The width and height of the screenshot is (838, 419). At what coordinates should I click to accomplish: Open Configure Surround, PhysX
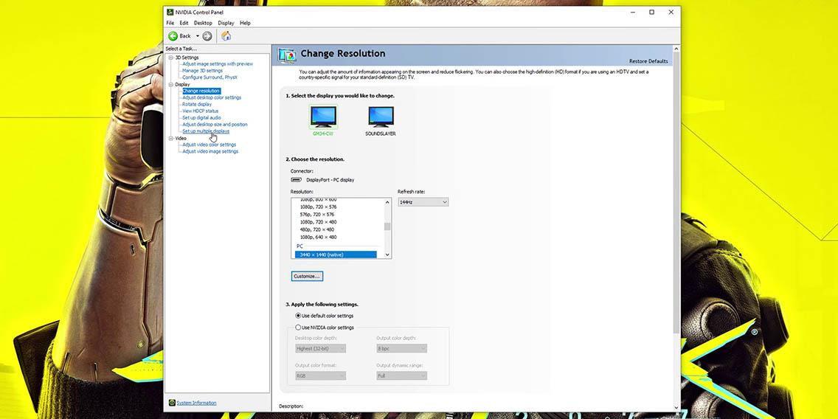[x=209, y=77]
